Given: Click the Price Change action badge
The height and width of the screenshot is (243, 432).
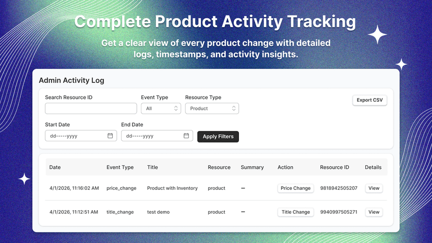Looking at the screenshot, I should click(295, 188).
